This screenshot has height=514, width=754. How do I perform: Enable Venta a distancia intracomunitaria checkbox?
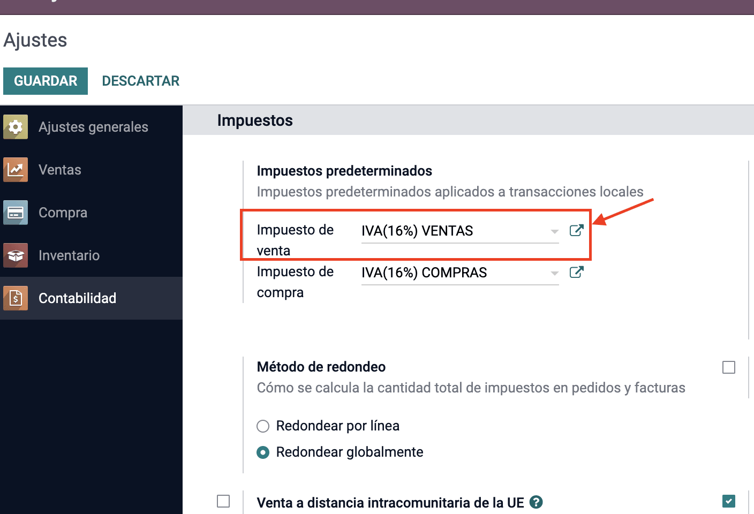(x=223, y=501)
